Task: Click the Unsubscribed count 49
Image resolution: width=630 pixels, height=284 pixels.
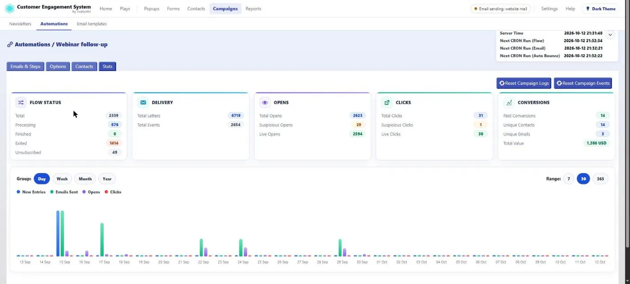Action: tap(115, 152)
